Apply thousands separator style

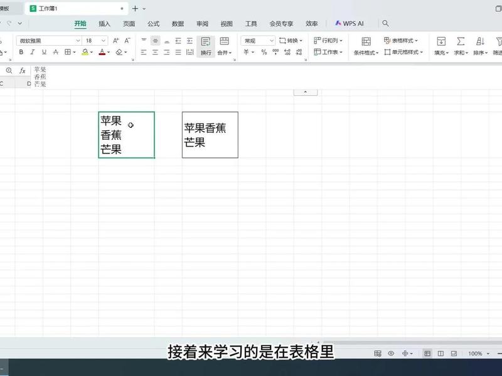275,52
